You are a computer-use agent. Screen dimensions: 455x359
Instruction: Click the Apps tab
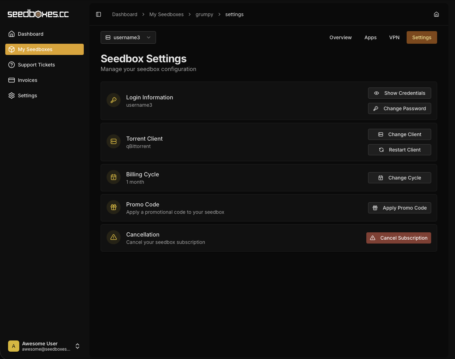coord(371,37)
